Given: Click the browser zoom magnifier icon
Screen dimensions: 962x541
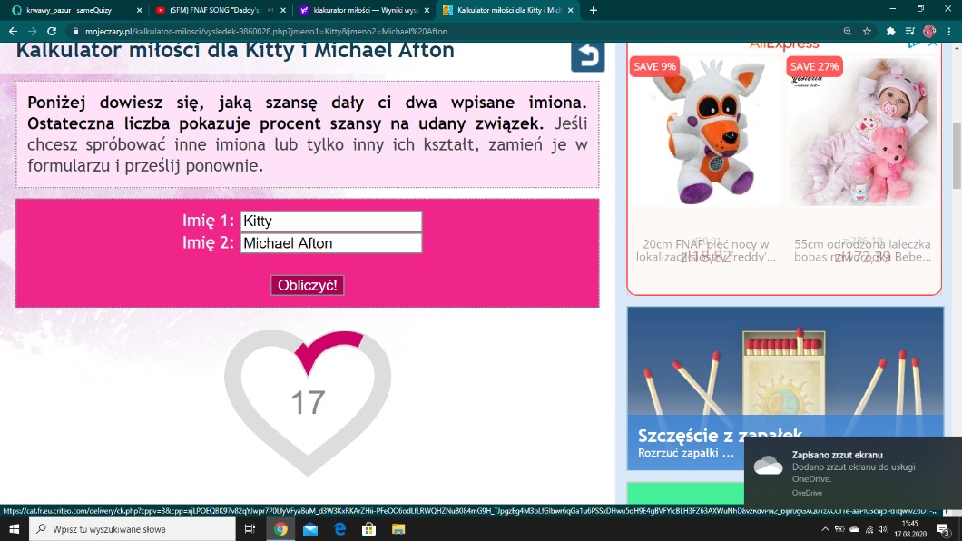Looking at the screenshot, I should click(847, 31).
